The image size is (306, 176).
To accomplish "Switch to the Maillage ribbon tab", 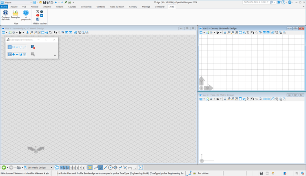I will pyautogui.click(x=146, y=7).
